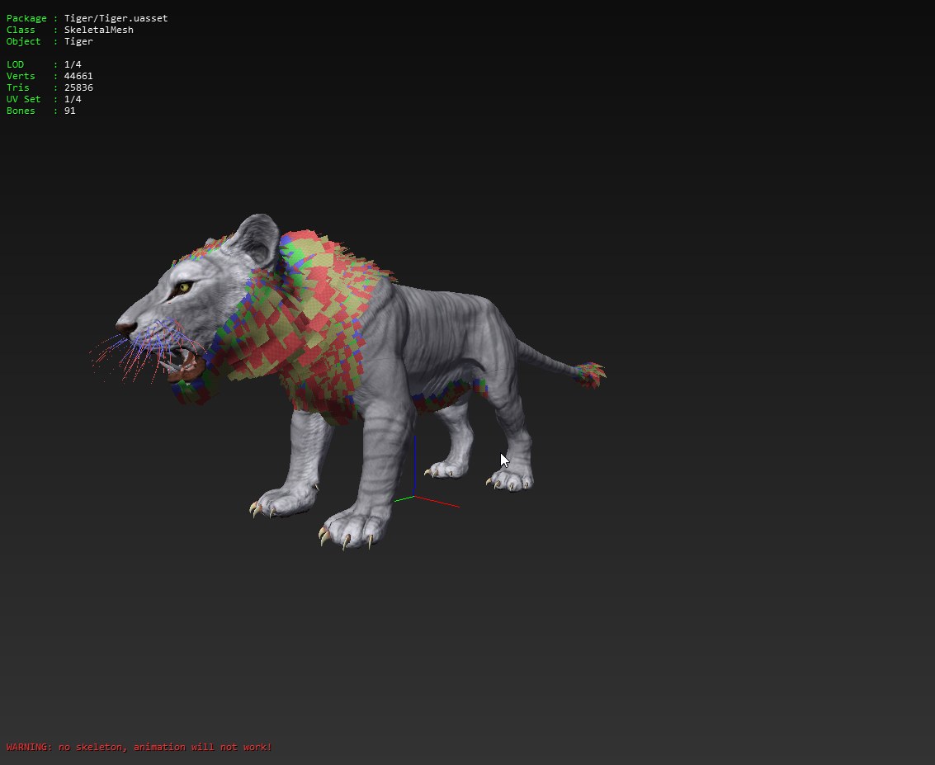
Task: Click the red axis line of gizmo
Action: [x=437, y=502]
